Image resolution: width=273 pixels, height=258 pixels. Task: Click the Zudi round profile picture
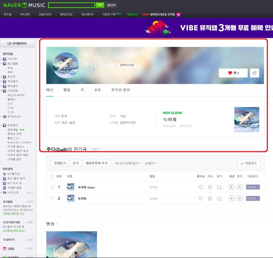point(66,66)
